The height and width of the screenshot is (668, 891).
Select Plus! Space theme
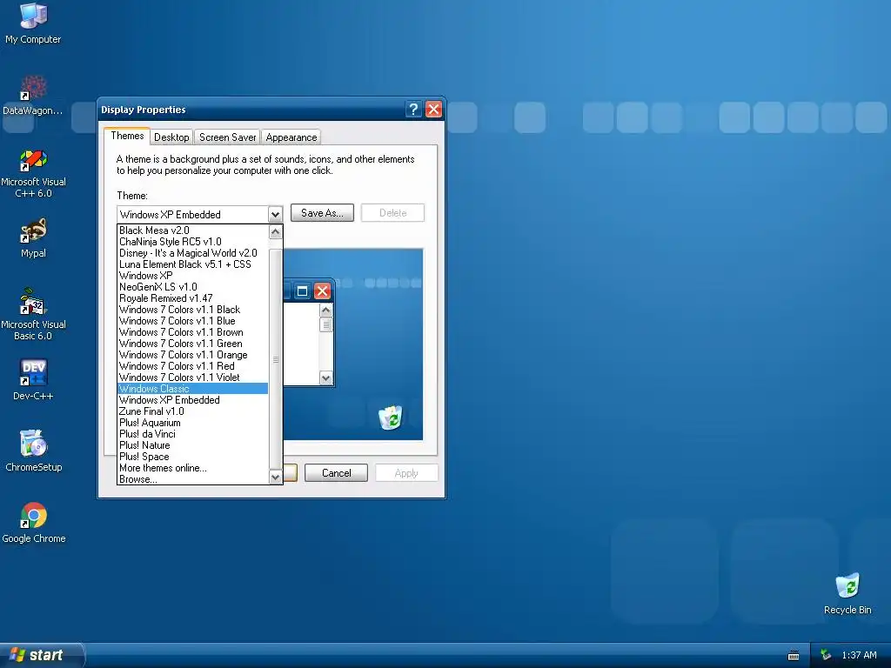click(x=192, y=457)
